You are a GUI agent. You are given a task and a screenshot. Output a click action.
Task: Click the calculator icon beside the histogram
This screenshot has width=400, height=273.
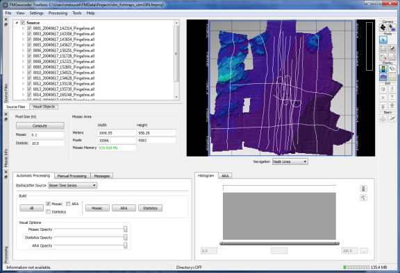(363, 188)
